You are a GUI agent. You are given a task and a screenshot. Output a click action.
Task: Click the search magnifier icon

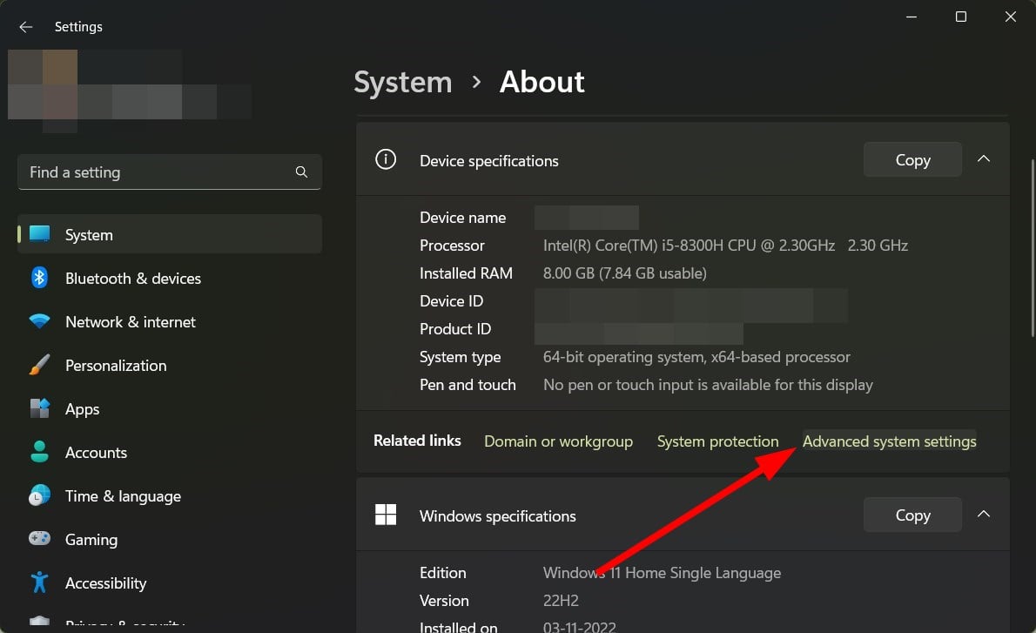coord(301,172)
